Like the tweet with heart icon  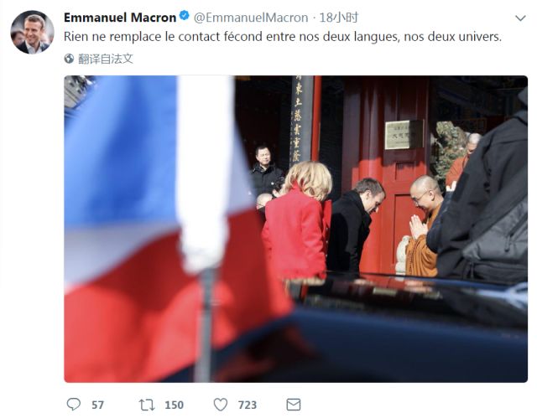coord(220,405)
